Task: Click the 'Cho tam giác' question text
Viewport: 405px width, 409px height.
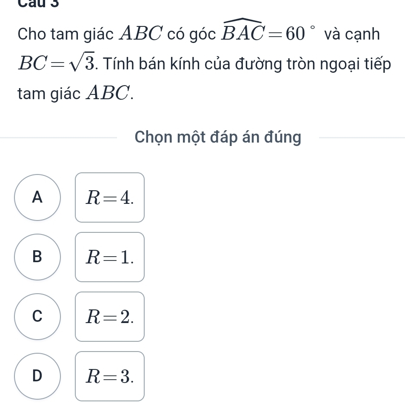Action: [x=66, y=34]
